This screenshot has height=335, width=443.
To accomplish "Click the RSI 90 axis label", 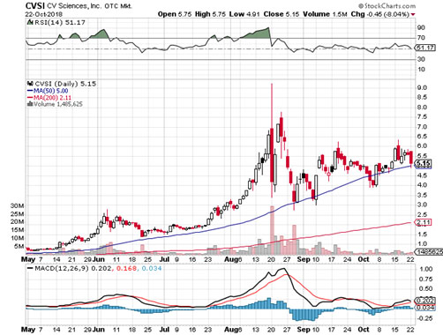I will tap(421, 27).
